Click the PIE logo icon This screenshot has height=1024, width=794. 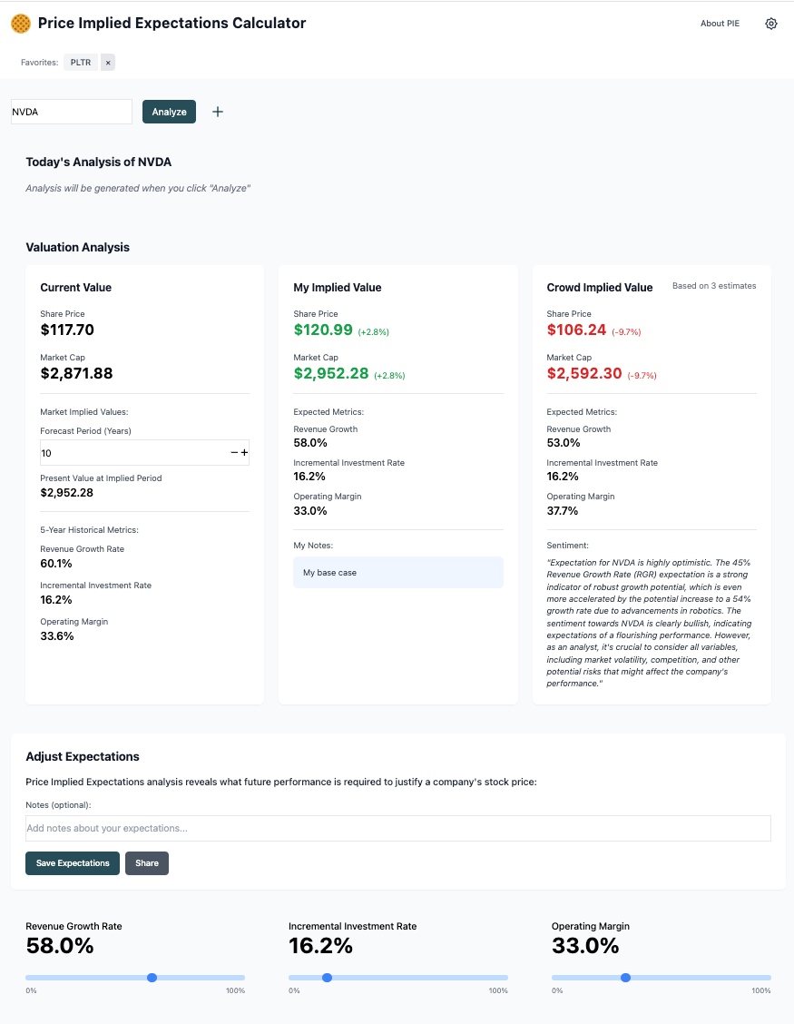pyautogui.click(x=21, y=24)
